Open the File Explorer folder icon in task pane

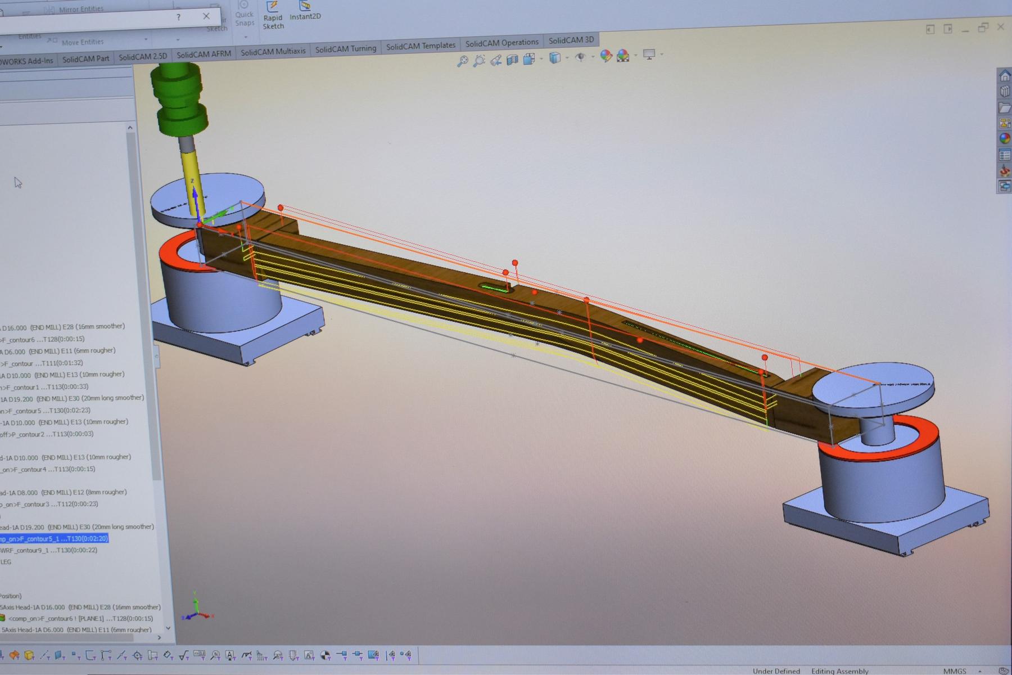click(1004, 107)
